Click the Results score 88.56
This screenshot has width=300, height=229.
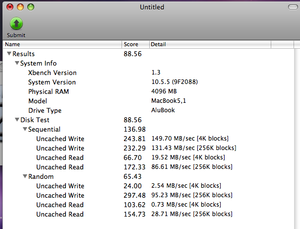pyautogui.click(x=132, y=54)
